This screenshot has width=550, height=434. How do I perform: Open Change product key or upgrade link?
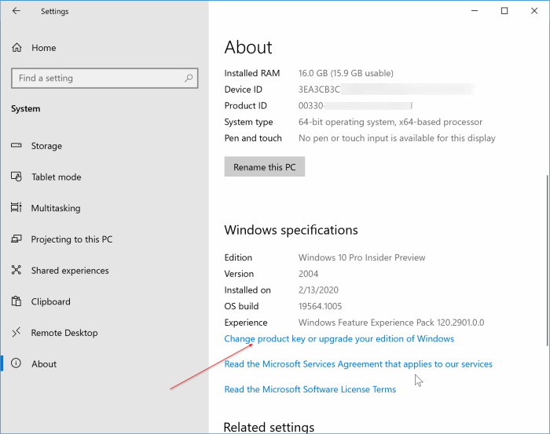tap(339, 339)
